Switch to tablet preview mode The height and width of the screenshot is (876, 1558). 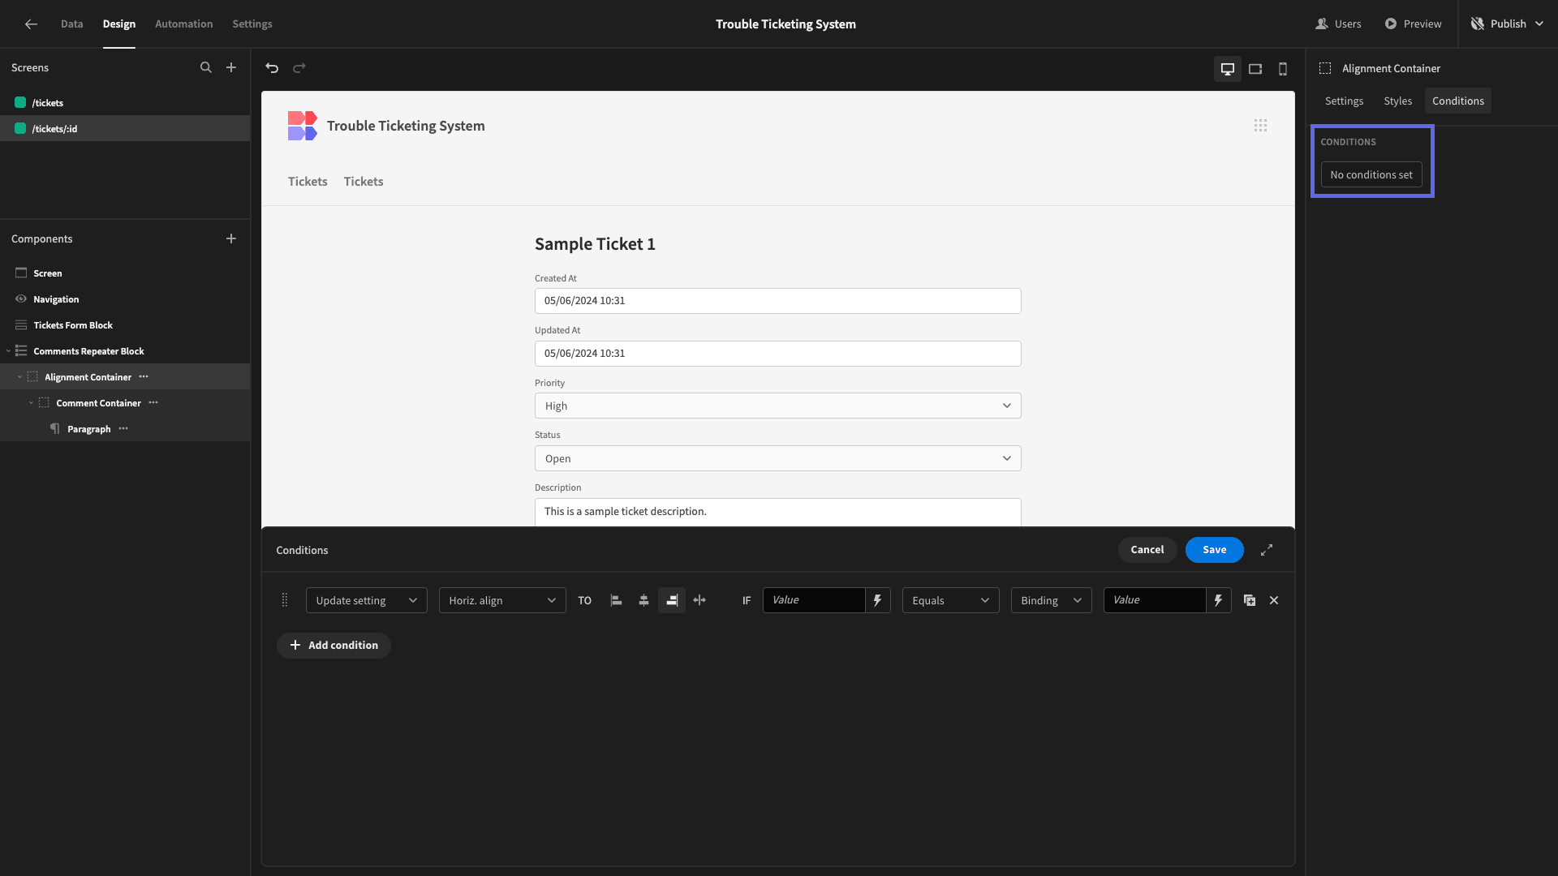pos(1255,69)
